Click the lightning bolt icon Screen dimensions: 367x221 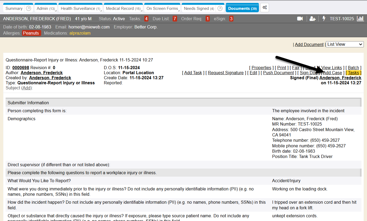click(324, 19)
